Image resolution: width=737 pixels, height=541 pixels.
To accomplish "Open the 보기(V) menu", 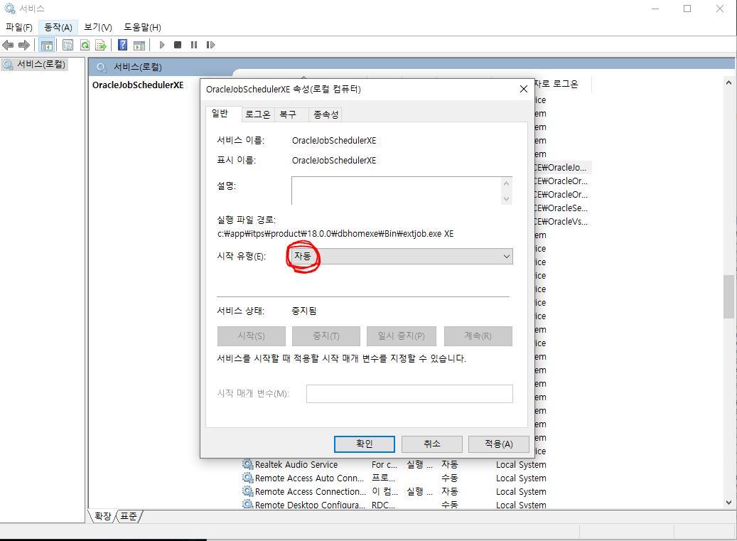I will click(98, 27).
